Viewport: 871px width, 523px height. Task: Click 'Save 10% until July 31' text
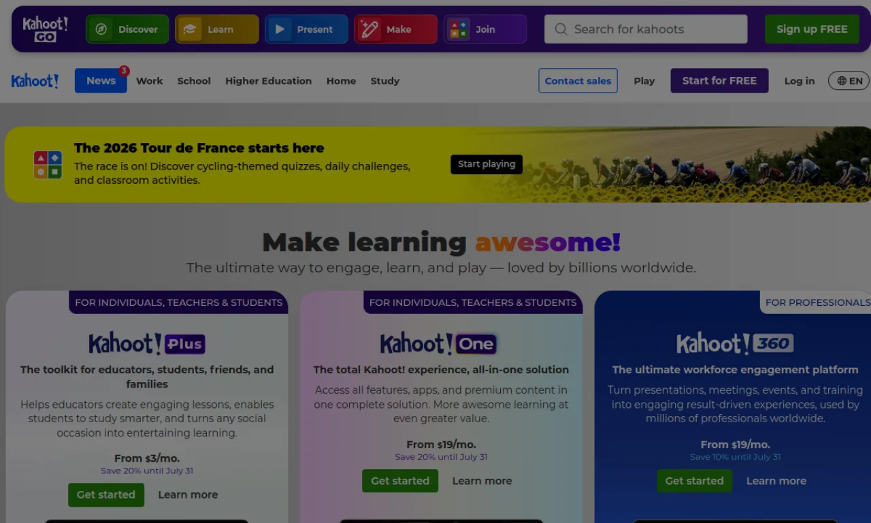[x=736, y=457]
